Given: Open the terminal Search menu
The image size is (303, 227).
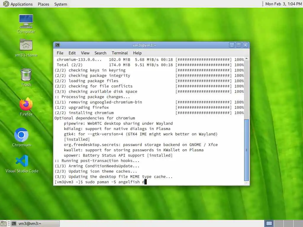Looking at the screenshot, I should pyautogui.click(x=100, y=53).
